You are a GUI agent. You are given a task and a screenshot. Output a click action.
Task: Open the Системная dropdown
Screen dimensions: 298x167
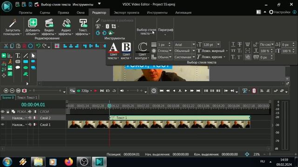(x=194, y=57)
